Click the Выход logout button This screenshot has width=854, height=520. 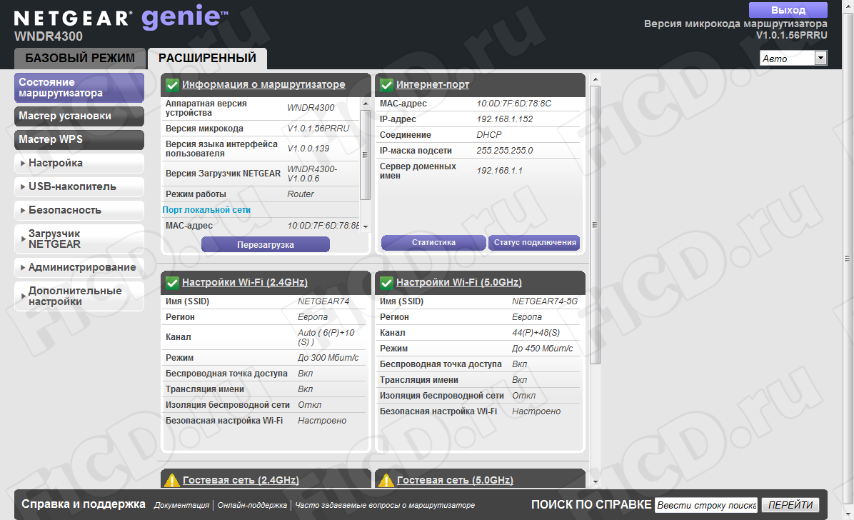tap(788, 10)
